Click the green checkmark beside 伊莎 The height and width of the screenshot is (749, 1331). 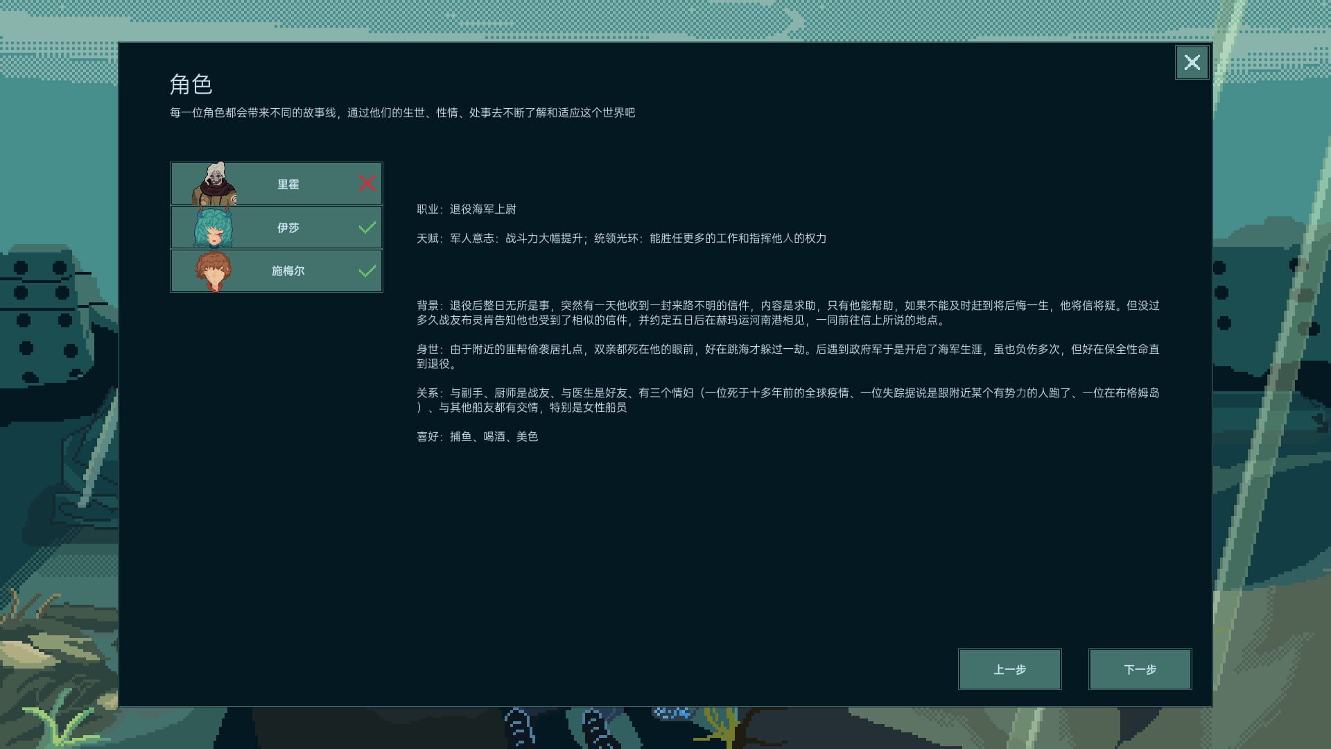(367, 227)
